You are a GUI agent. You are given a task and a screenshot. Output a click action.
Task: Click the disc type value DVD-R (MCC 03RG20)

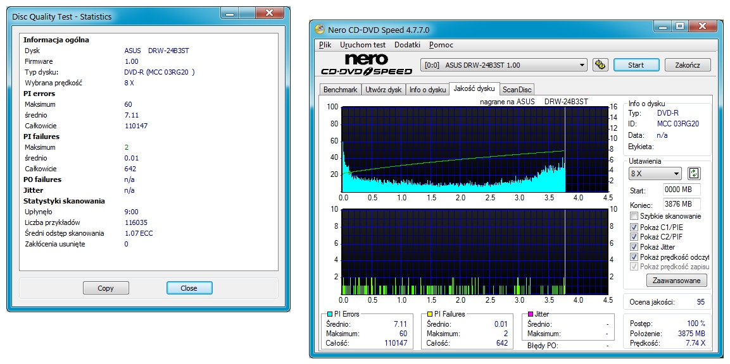click(160, 72)
